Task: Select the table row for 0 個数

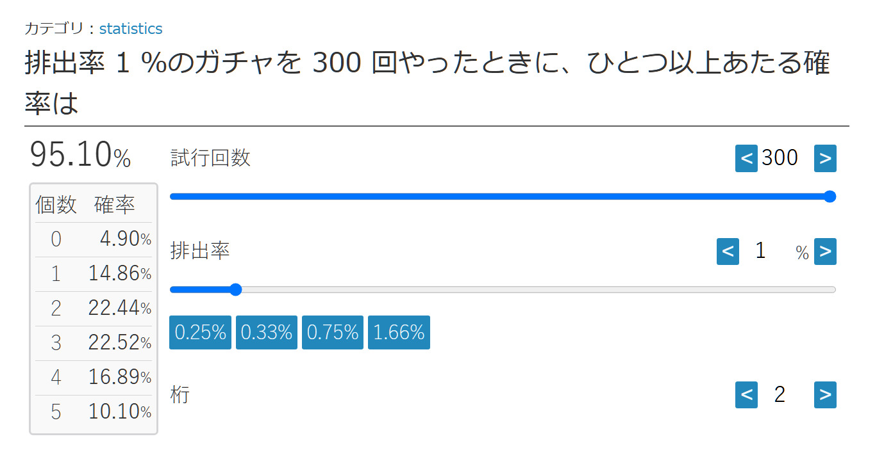Action: coord(94,239)
